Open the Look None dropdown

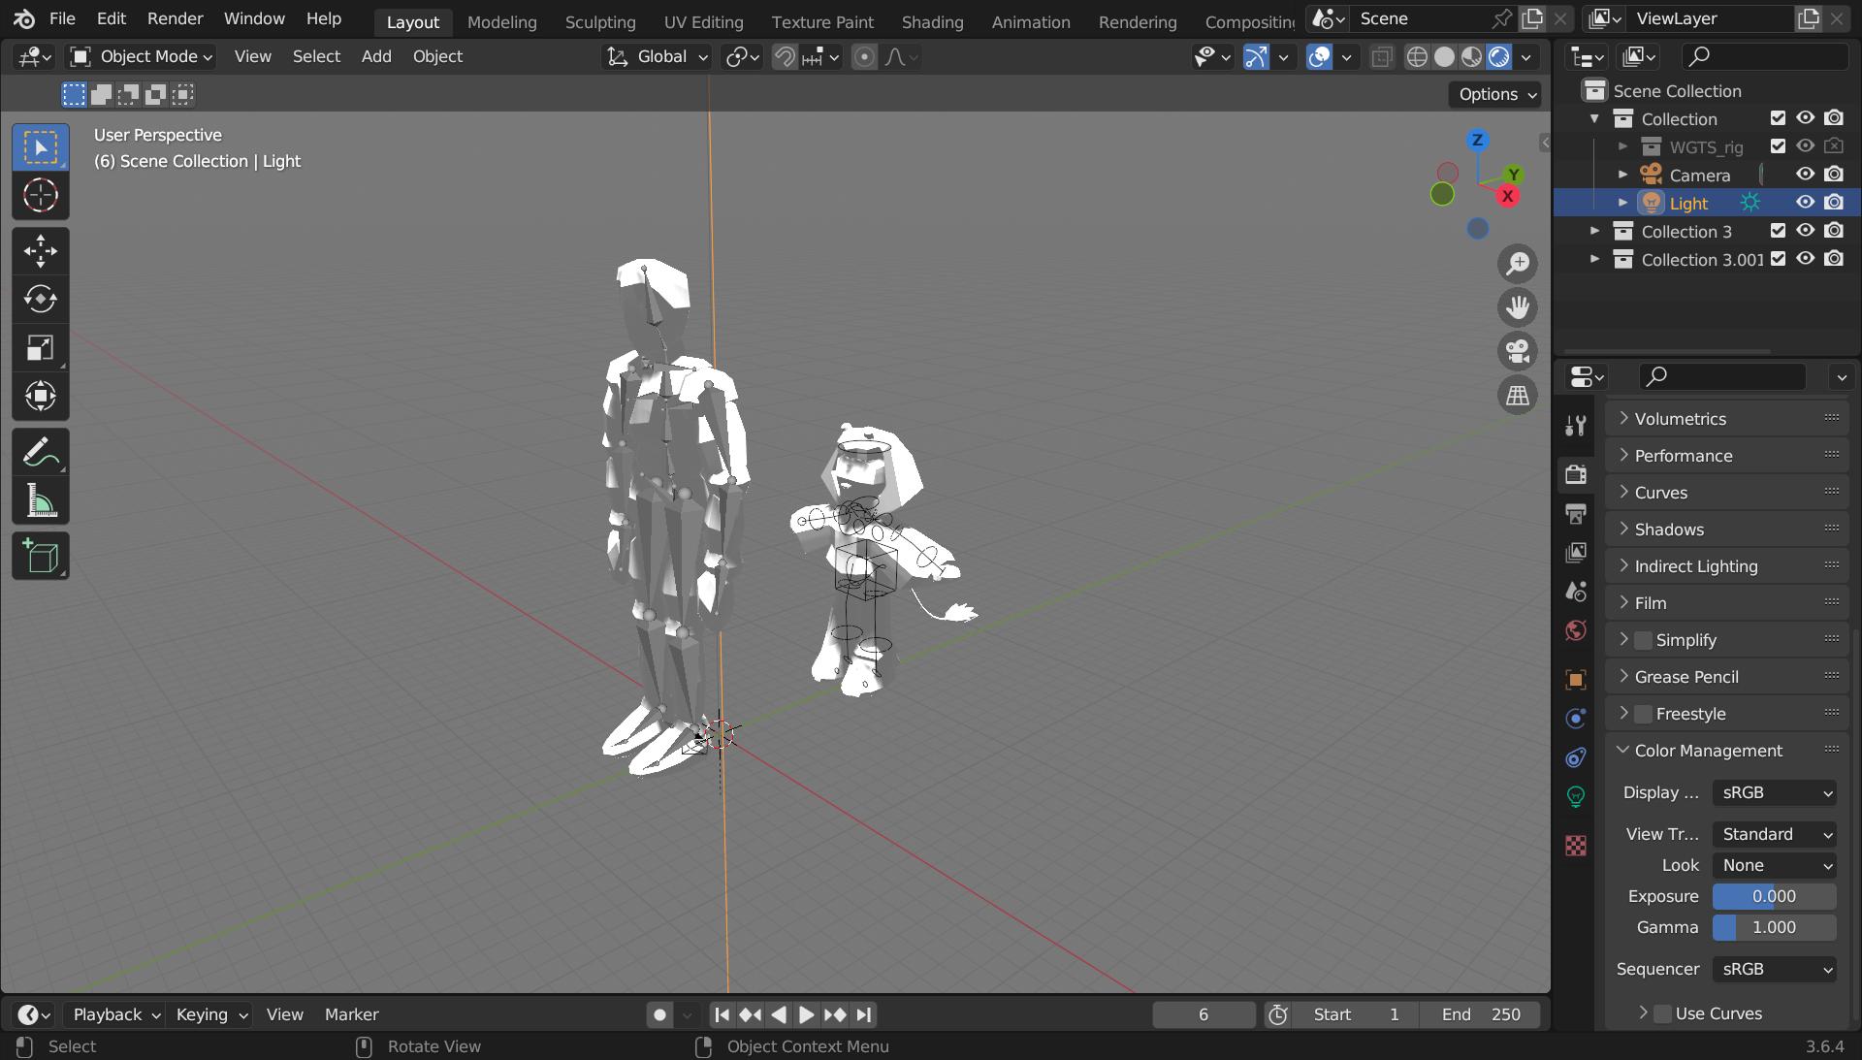point(1775,865)
